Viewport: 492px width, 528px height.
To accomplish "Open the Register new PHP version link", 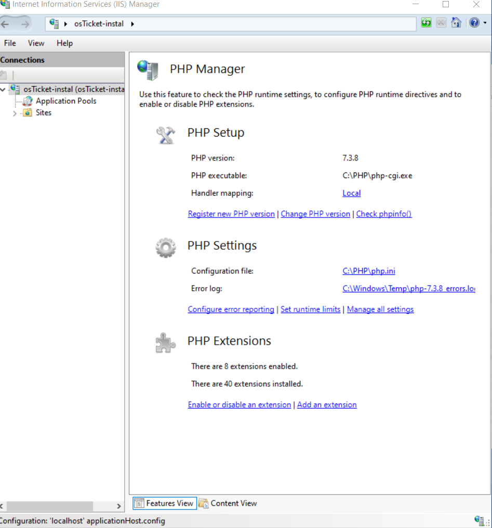I will 231,214.
